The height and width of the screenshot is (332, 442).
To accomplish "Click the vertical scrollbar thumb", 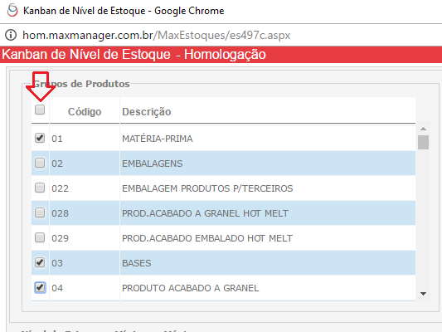I will coord(423,142).
